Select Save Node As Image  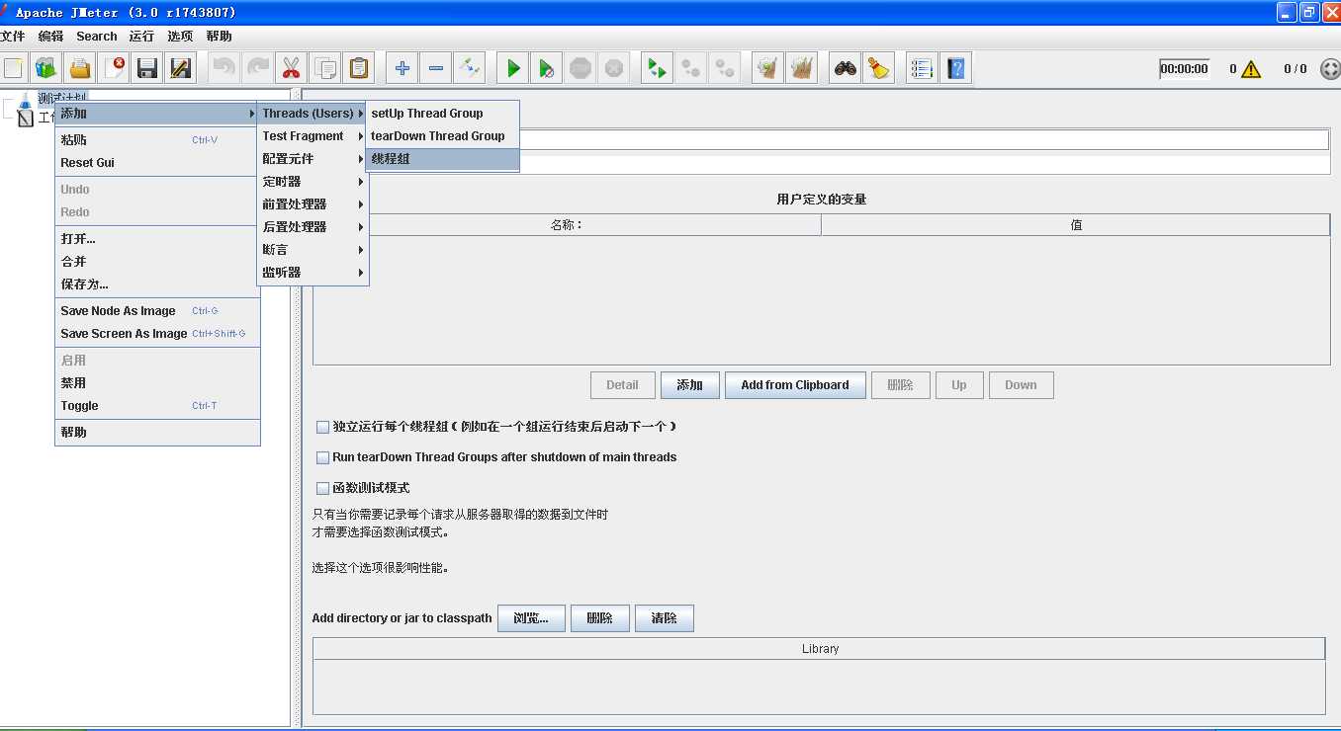pos(157,311)
